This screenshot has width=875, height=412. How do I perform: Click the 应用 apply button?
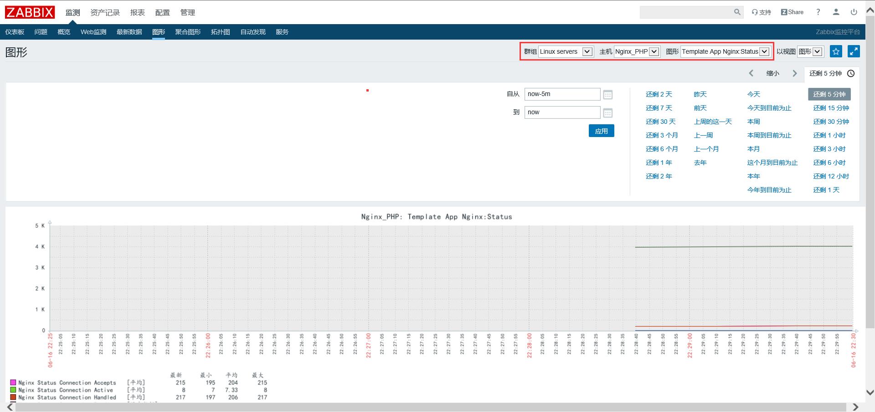point(602,131)
